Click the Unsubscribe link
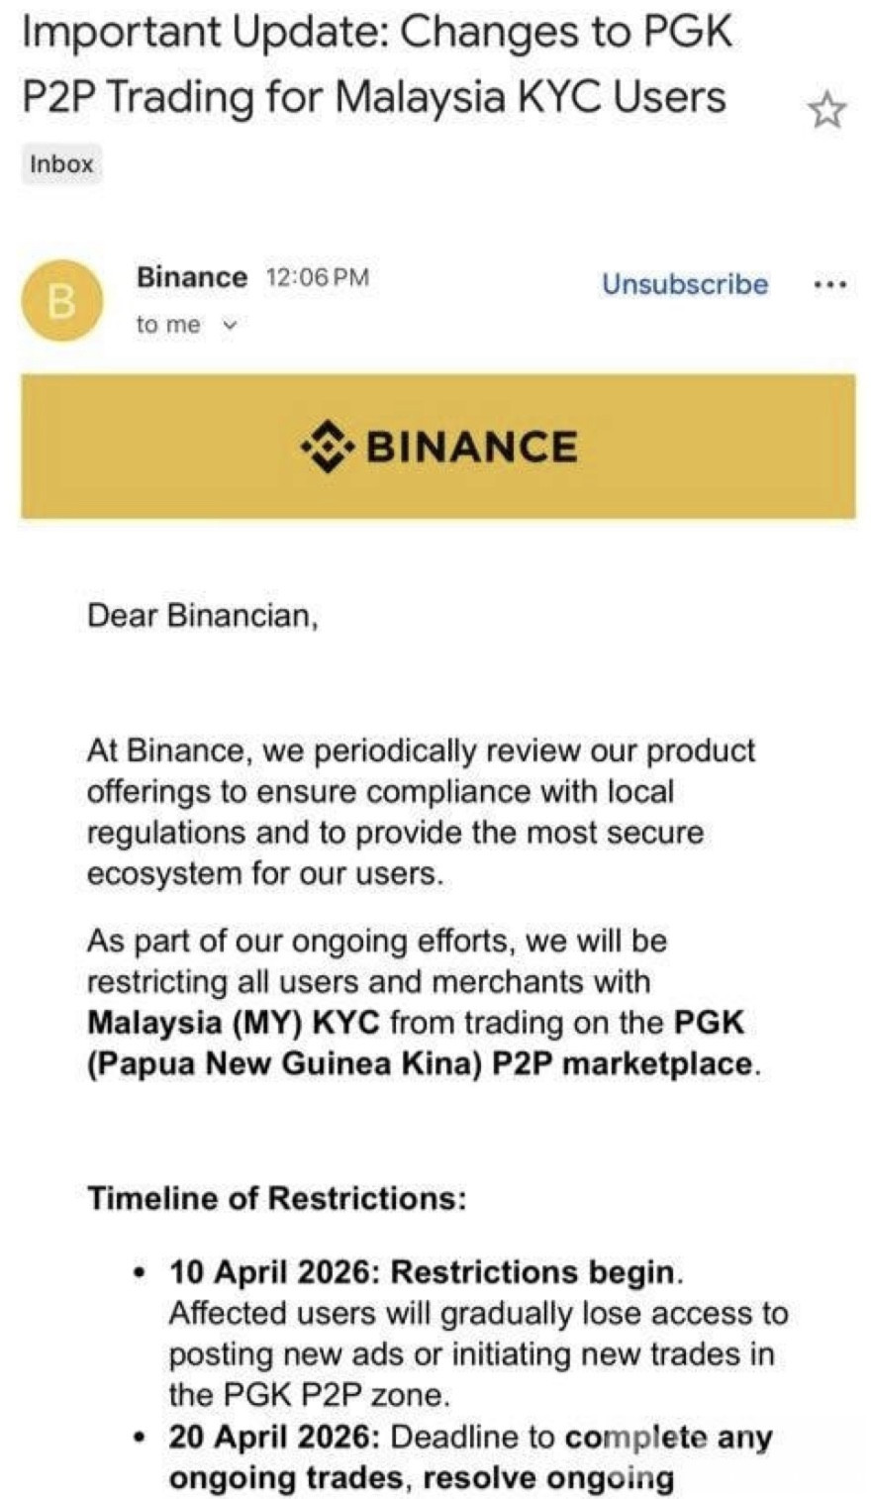Image resolution: width=871 pixels, height=1499 pixels. pos(685,284)
